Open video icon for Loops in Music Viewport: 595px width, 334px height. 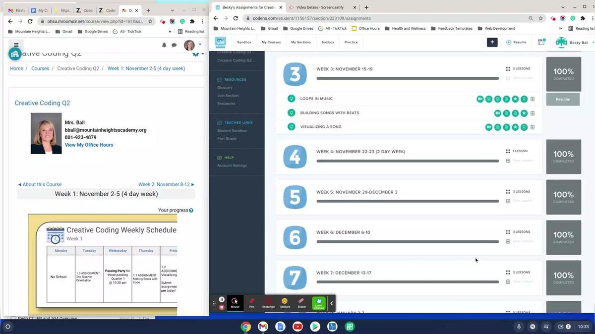pyautogui.click(x=480, y=99)
